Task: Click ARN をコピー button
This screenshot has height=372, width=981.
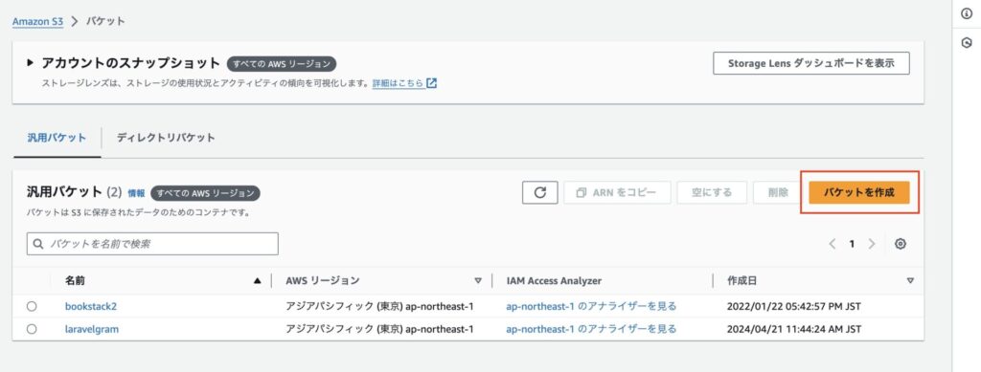Action: [x=617, y=192]
